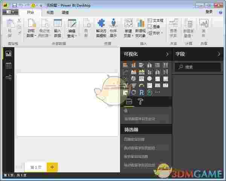The image size is (226, 181).
Task: Add a new page with plus button
Action: pos(52,167)
